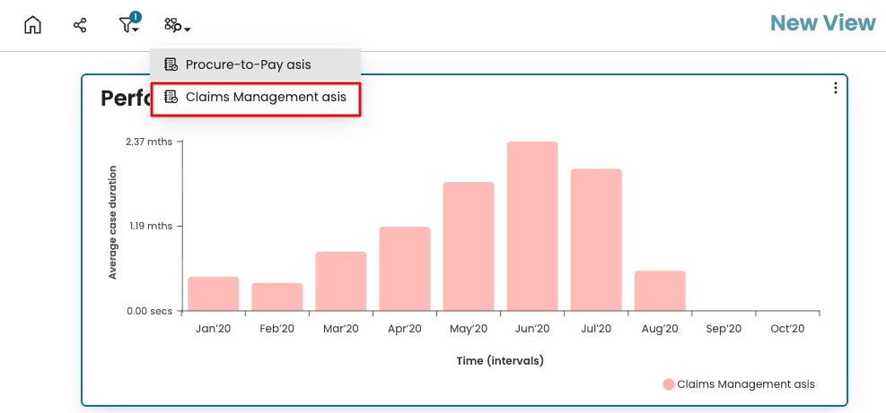Select the Jul'20 bar
This screenshot has height=413, width=886.
point(595,239)
